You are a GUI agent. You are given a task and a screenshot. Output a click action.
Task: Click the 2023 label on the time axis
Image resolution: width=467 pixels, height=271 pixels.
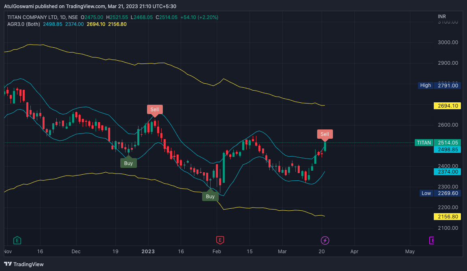148,251
